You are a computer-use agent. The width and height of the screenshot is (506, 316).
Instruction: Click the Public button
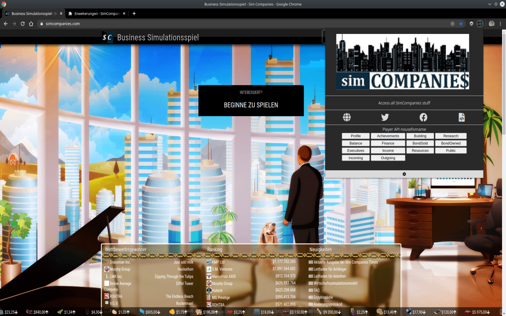[451, 150]
